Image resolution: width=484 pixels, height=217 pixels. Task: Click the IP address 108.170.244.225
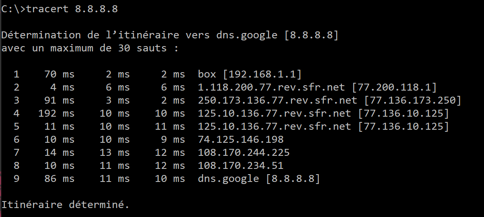[243, 153]
